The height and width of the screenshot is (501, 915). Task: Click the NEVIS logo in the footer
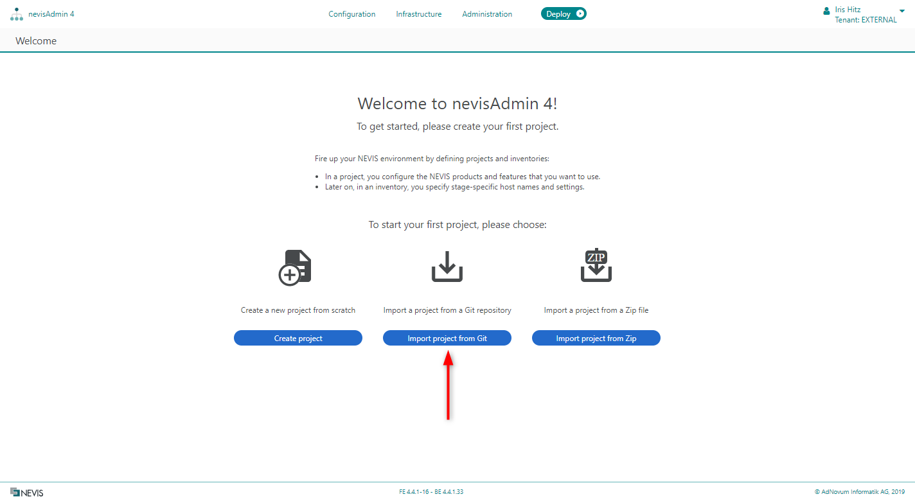tap(27, 493)
